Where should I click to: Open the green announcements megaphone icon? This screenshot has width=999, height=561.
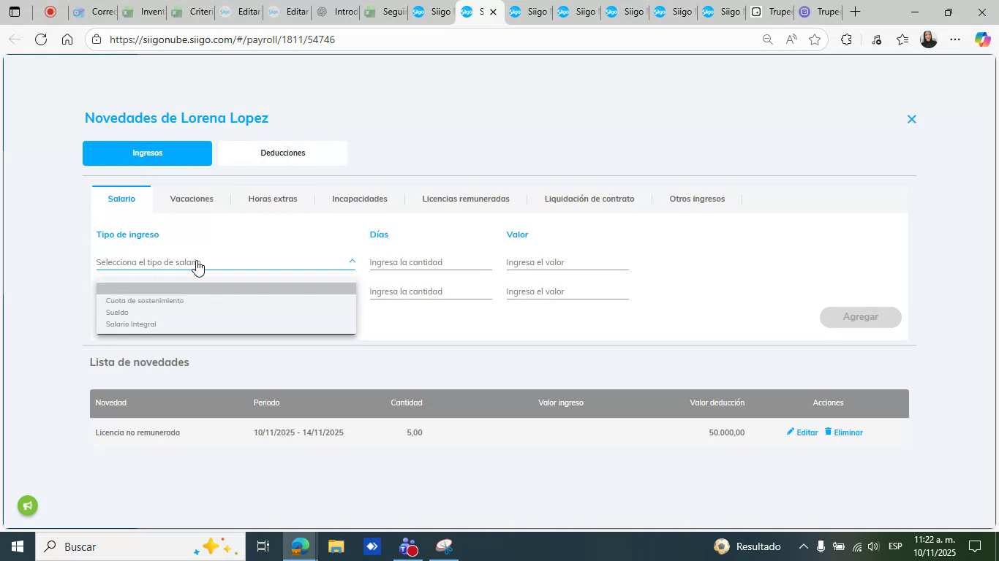coord(28,505)
